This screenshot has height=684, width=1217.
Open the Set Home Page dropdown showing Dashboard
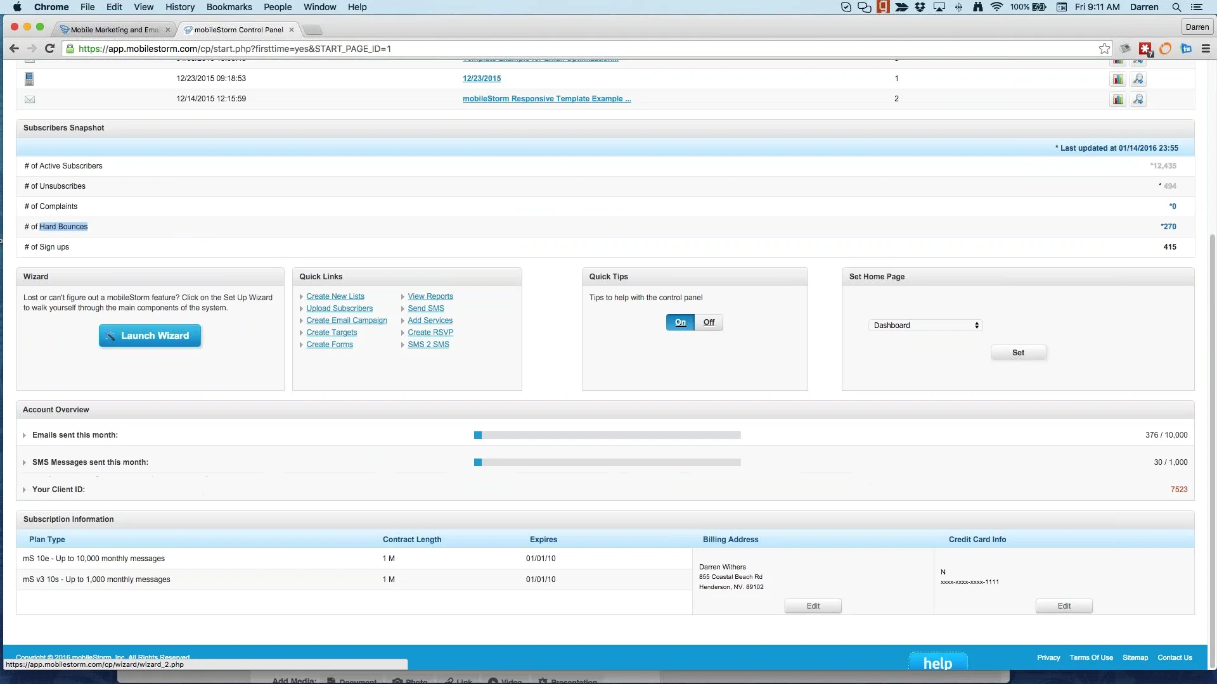tap(925, 325)
